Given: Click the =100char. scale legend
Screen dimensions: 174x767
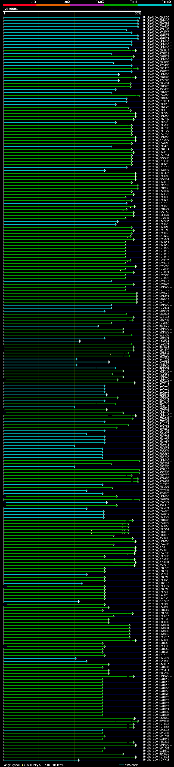Looking at the screenshot, I should click(129, 765).
